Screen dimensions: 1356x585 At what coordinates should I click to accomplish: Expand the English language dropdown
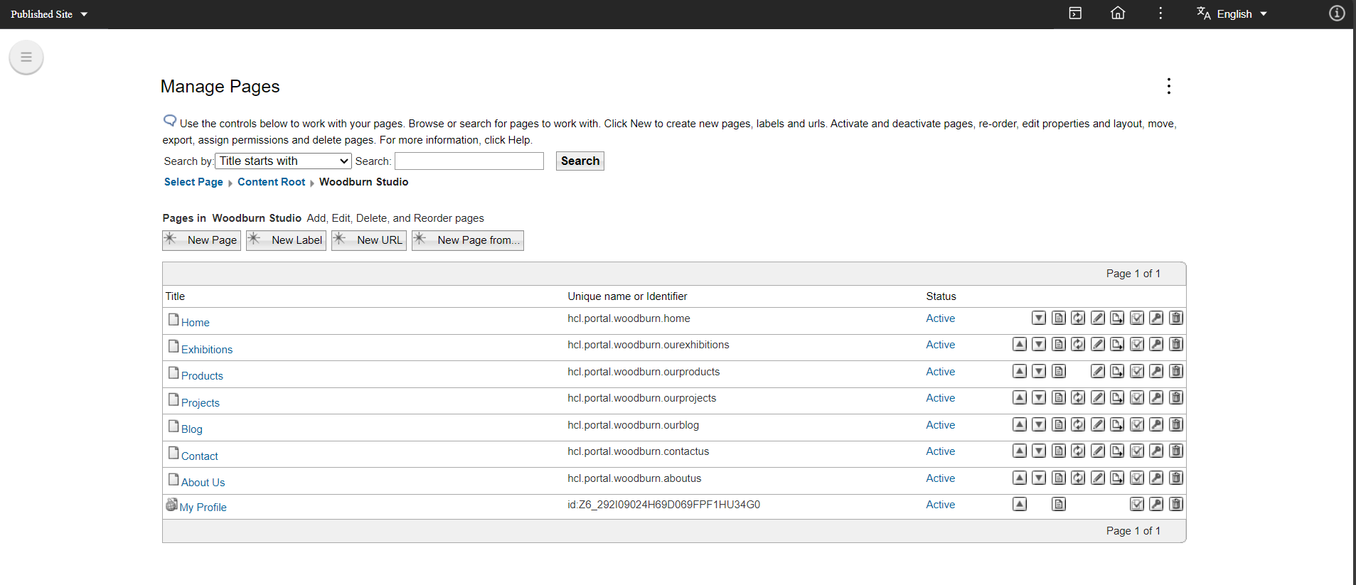(x=1232, y=14)
